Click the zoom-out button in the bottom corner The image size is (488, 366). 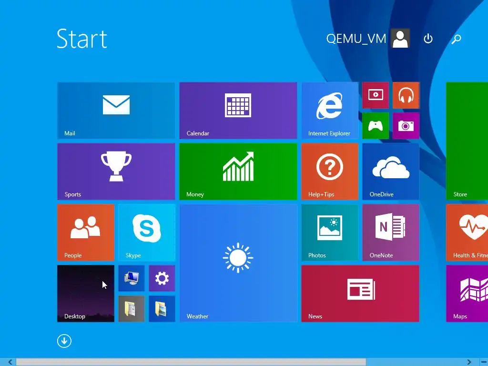click(483, 362)
